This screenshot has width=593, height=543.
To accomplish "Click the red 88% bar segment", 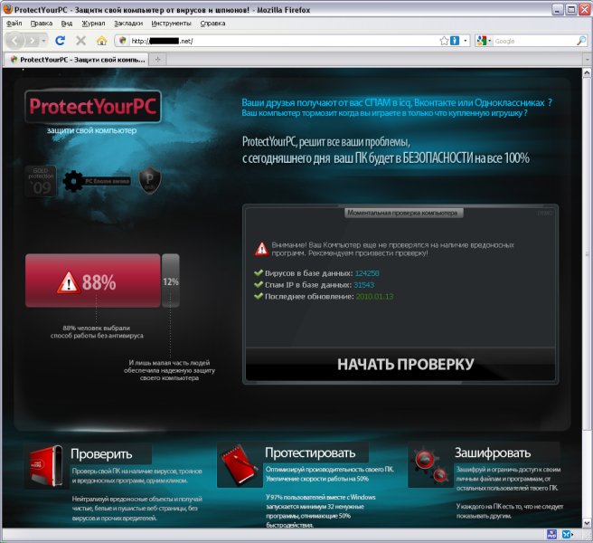I will pyautogui.click(x=92, y=281).
